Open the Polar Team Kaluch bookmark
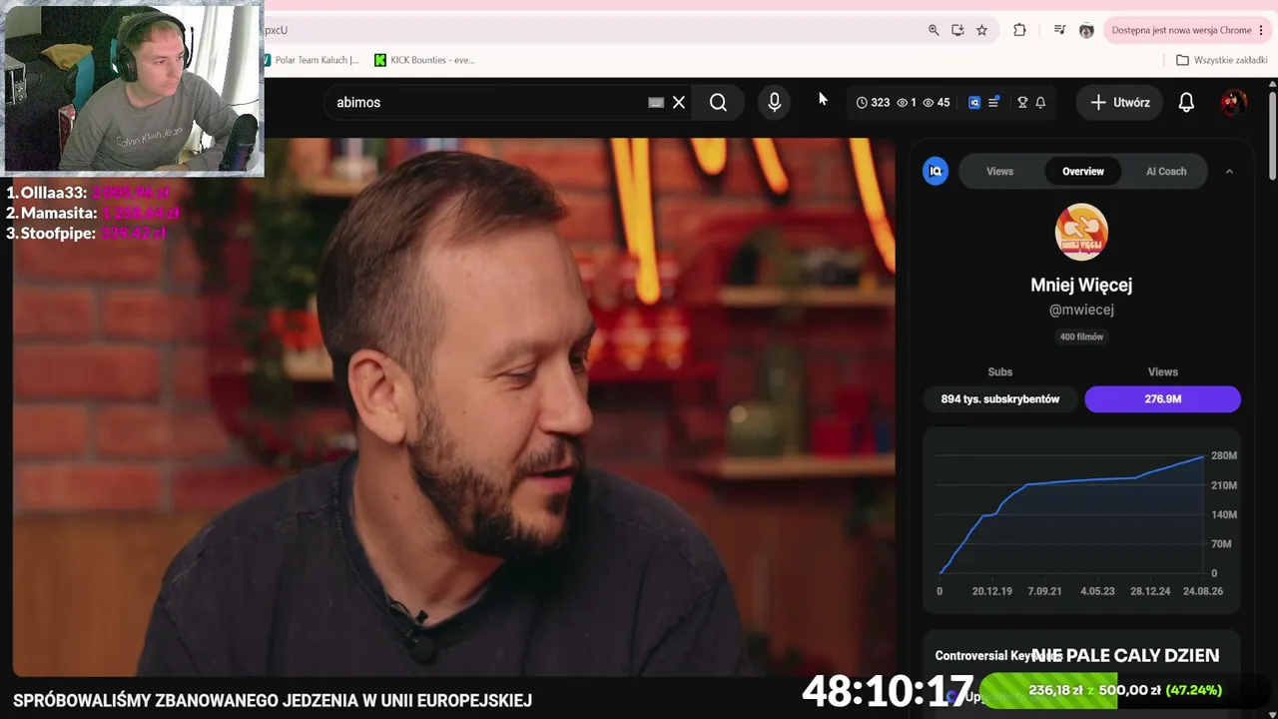The image size is (1278, 719). pyautogui.click(x=311, y=60)
